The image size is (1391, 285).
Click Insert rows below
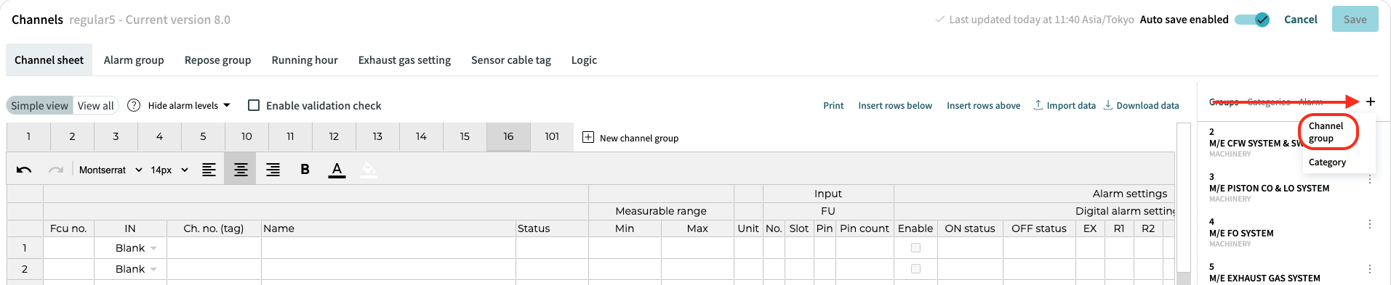tap(895, 105)
